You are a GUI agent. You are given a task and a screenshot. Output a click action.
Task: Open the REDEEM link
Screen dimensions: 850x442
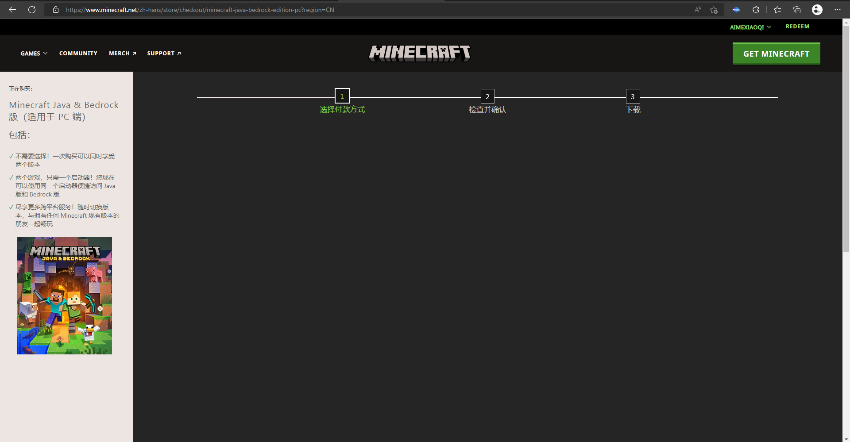click(x=797, y=27)
